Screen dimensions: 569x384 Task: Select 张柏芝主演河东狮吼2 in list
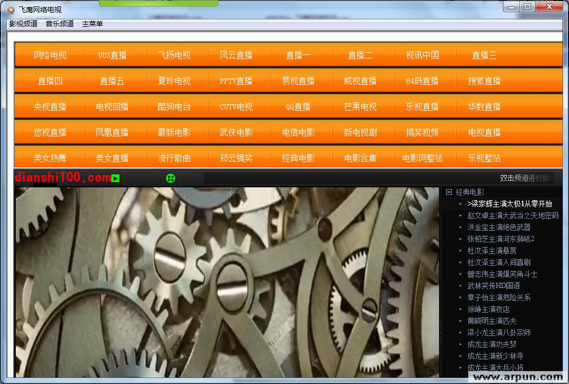click(x=501, y=239)
